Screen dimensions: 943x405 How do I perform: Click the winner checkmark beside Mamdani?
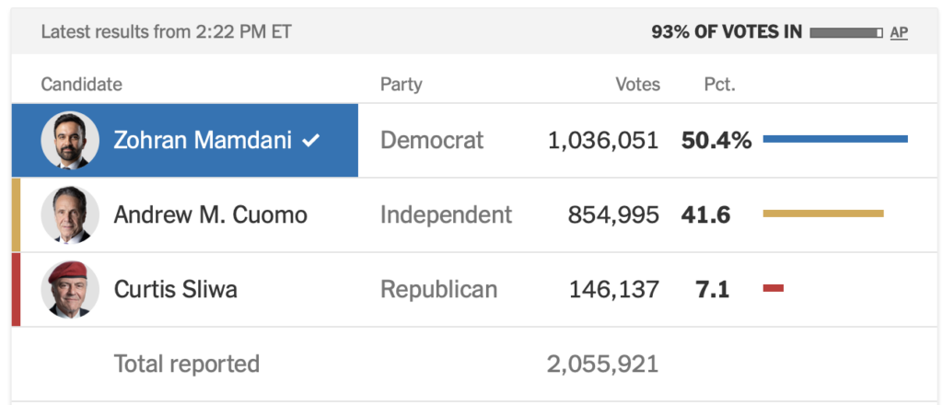pyautogui.click(x=311, y=141)
